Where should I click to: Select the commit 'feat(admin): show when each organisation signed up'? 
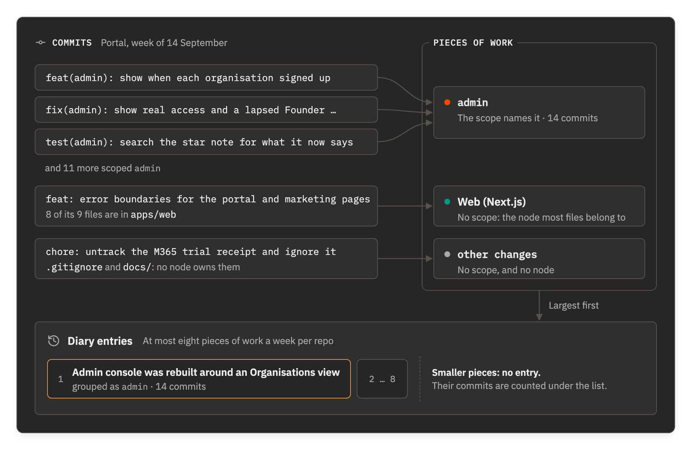206,77
